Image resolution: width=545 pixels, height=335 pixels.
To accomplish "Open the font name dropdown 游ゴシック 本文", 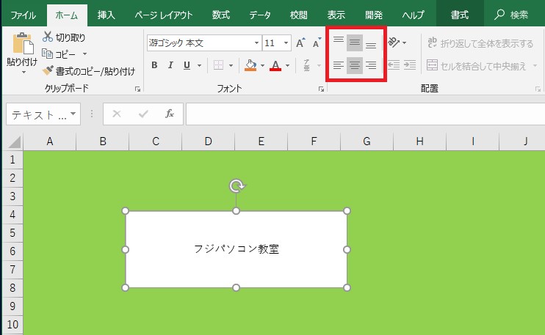I will (256, 43).
